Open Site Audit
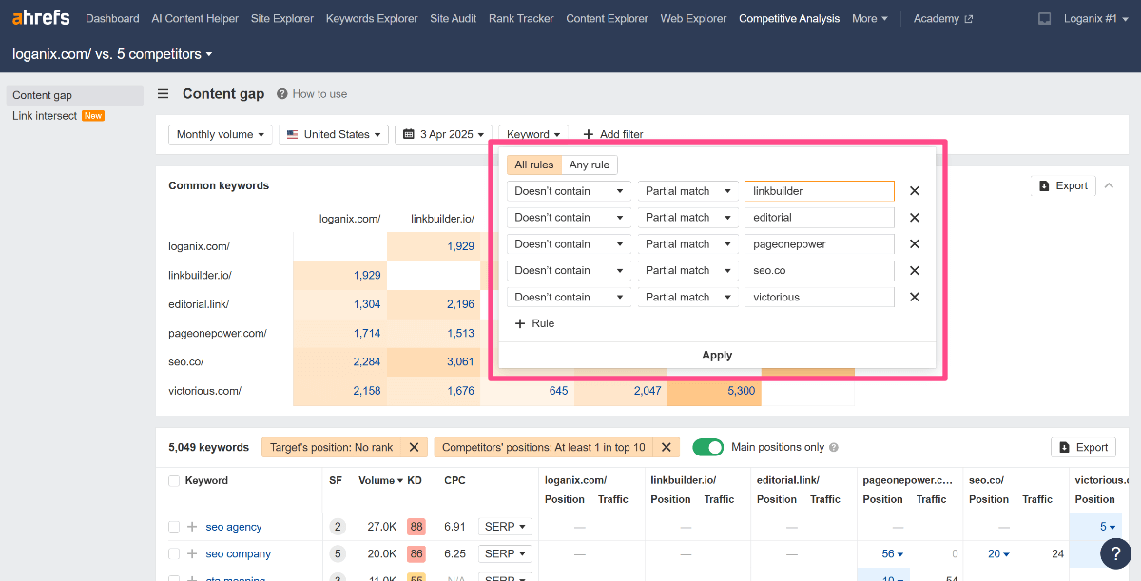1141x581 pixels. [454, 18]
